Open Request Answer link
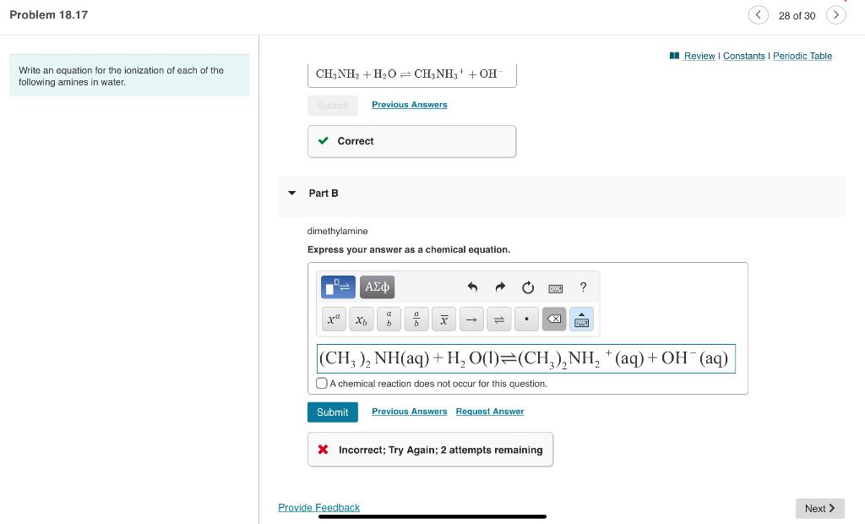 tap(490, 412)
